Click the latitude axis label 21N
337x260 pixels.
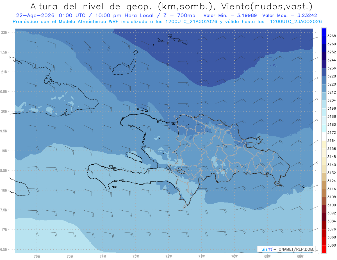[x=5, y=72]
